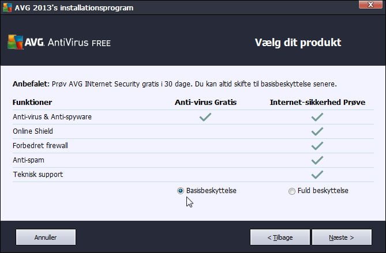Click Anti-virus Gratis checkmark for Anti-spyware
Viewport: 386px width, 253px height.
point(205,117)
